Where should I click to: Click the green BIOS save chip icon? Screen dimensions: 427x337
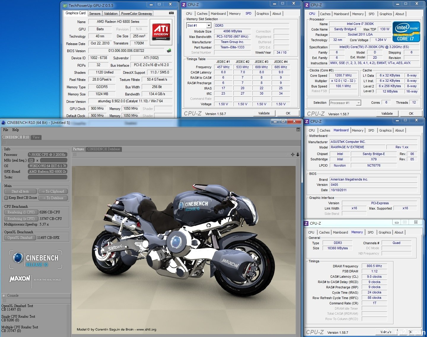[169, 51]
